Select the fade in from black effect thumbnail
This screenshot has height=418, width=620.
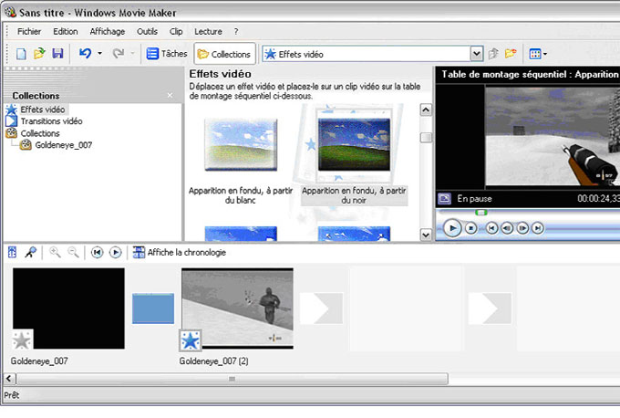(x=354, y=145)
